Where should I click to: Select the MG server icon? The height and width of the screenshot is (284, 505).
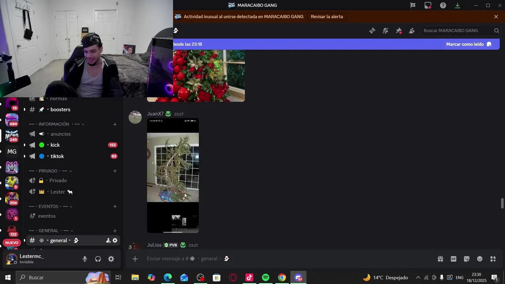(x=12, y=151)
